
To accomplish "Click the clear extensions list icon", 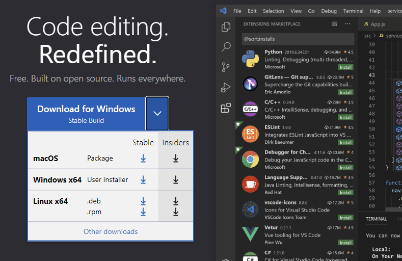I will click(334, 24).
